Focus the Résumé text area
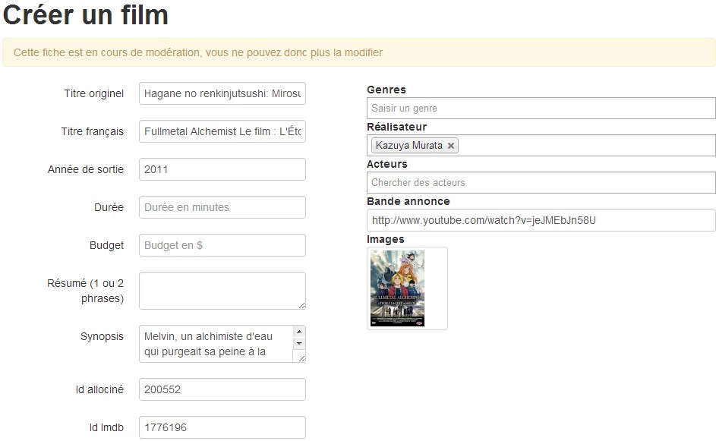The width and height of the screenshot is (716, 441). point(222,291)
